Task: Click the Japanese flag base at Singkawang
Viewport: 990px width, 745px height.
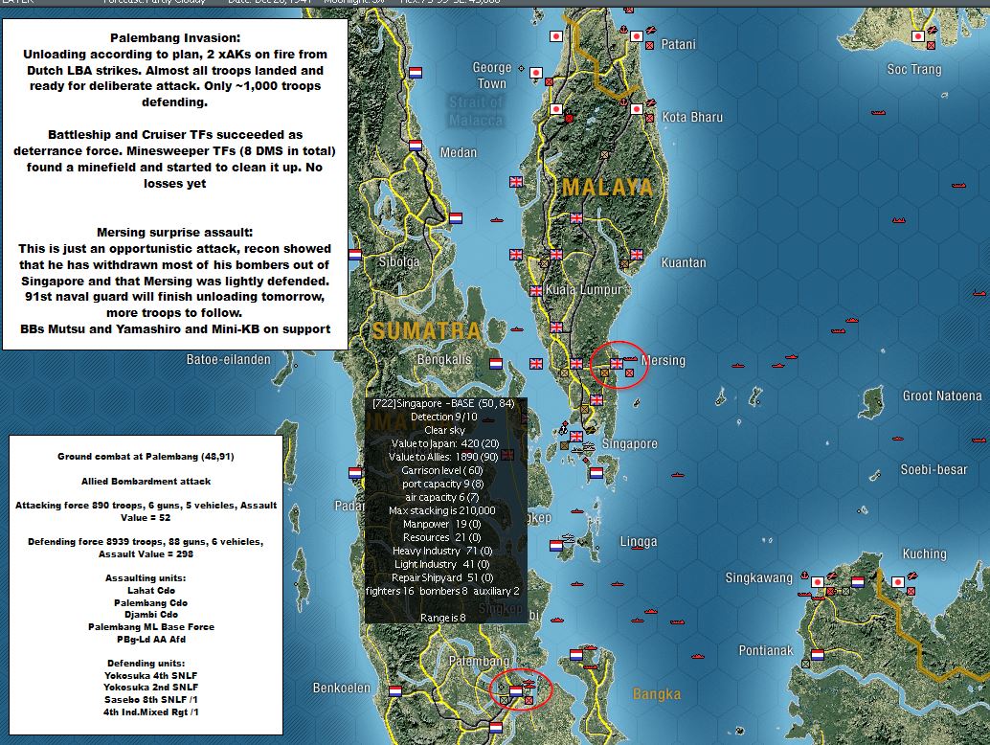Action: point(818,581)
